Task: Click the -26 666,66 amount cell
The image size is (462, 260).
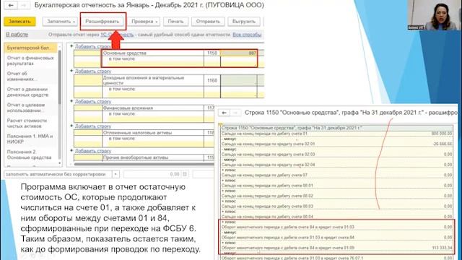Action: coord(443,144)
